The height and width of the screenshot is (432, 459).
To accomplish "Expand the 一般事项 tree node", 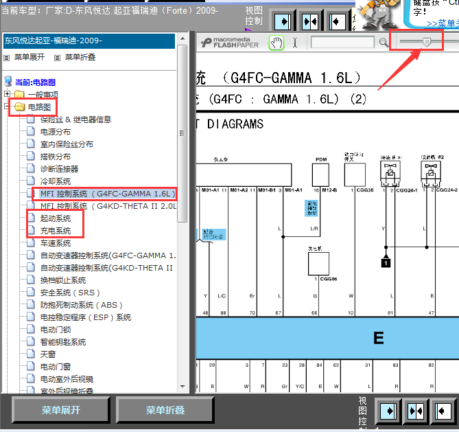I will point(8,94).
